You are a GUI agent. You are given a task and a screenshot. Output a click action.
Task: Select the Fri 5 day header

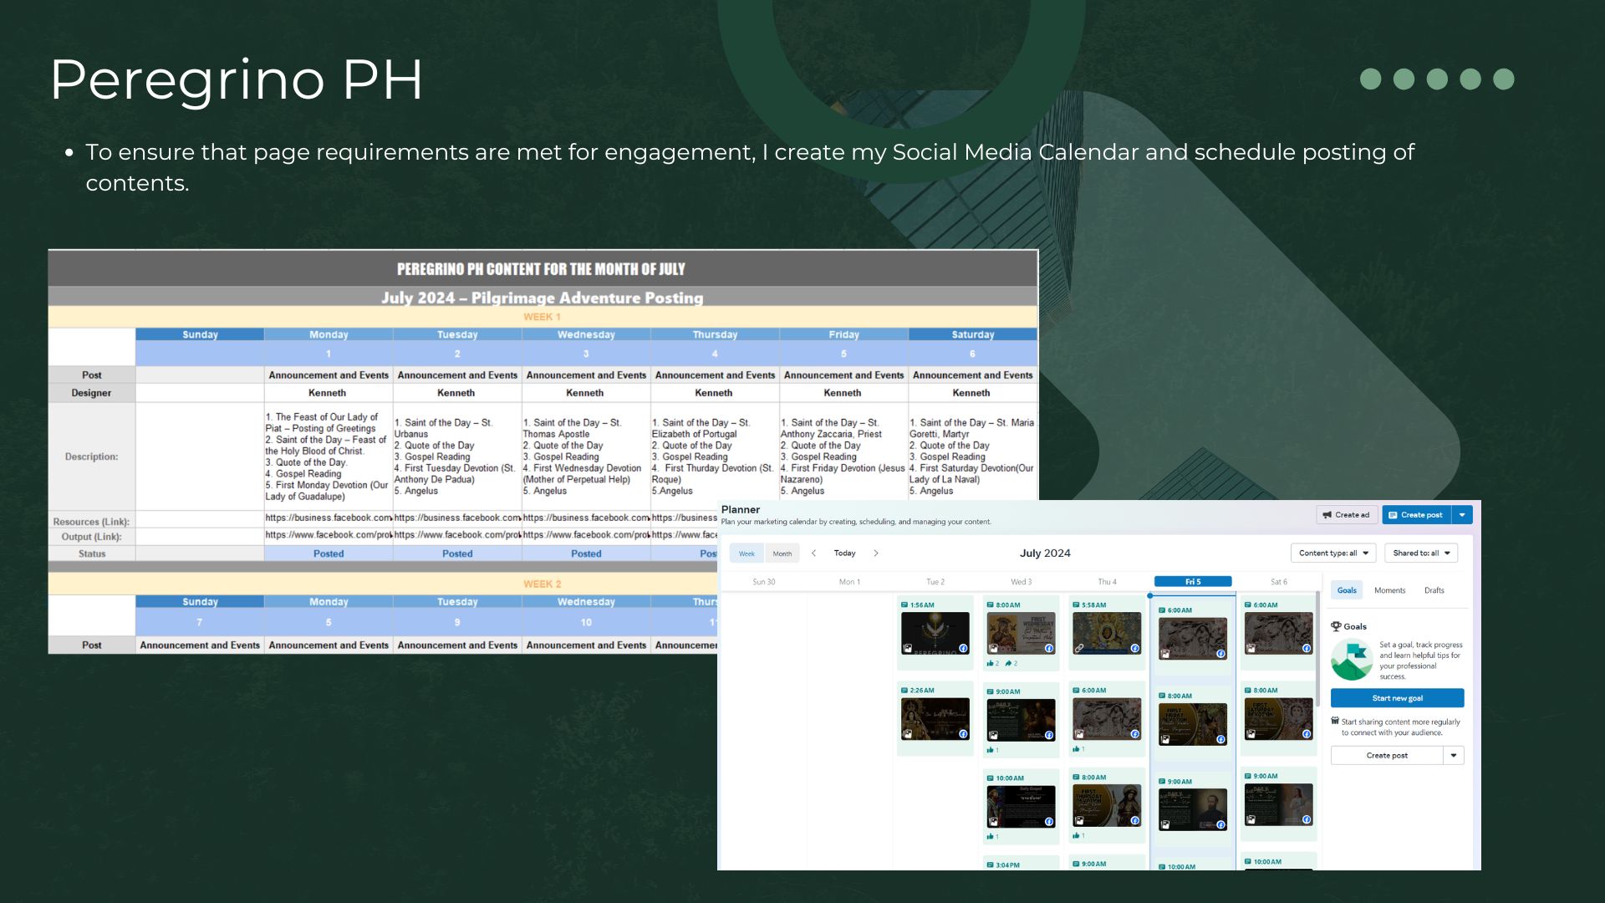click(x=1193, y=581)
